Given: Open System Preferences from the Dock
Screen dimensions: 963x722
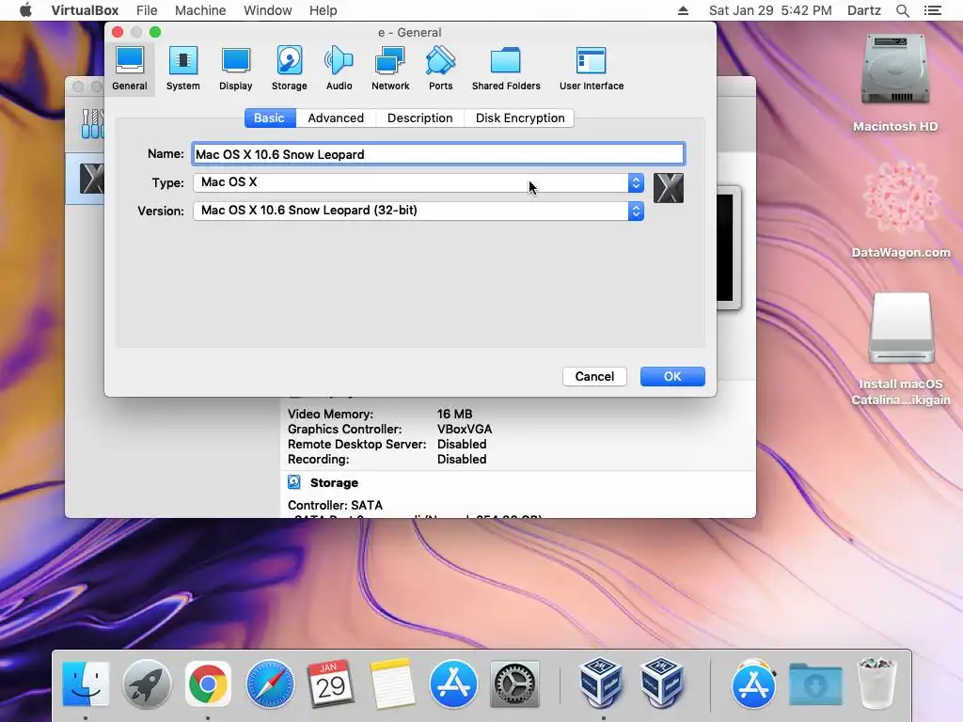Looking at the screenshot, I should pyautogui.click(x=514, y=684).
